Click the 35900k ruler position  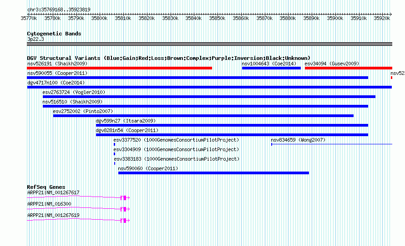click(335, 18)
